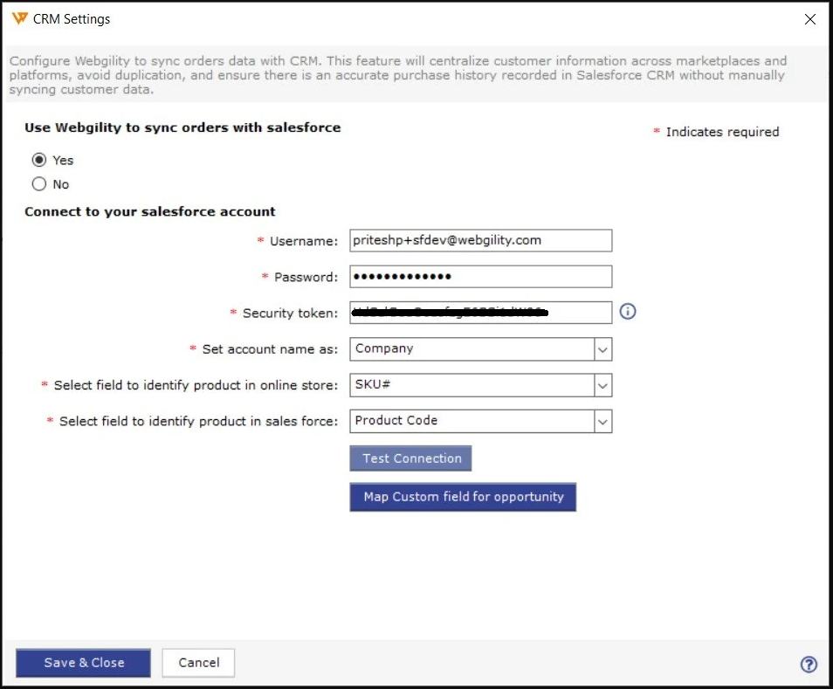This screenshot has height=689, width=833.
Task: Expand the Set account name as dropdown arrow
Action: [x=602, y=349]
